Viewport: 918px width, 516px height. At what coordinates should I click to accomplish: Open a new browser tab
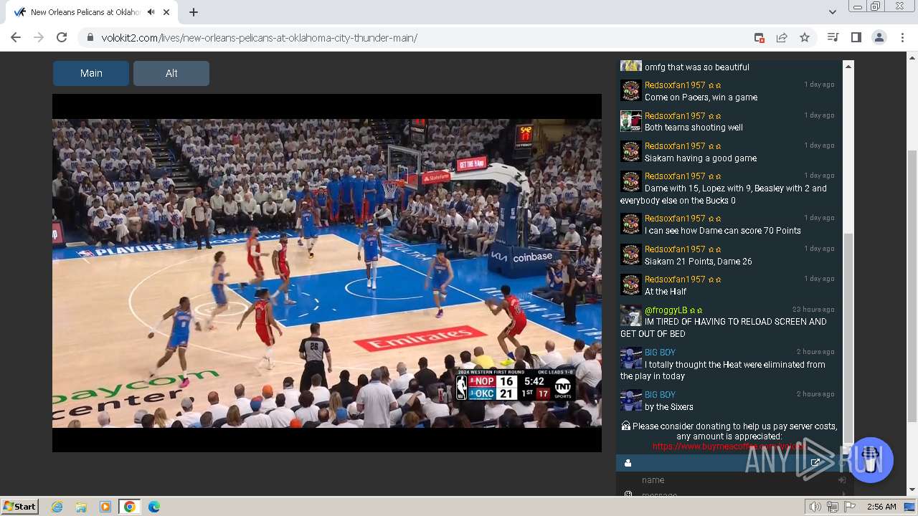point(194,12)
